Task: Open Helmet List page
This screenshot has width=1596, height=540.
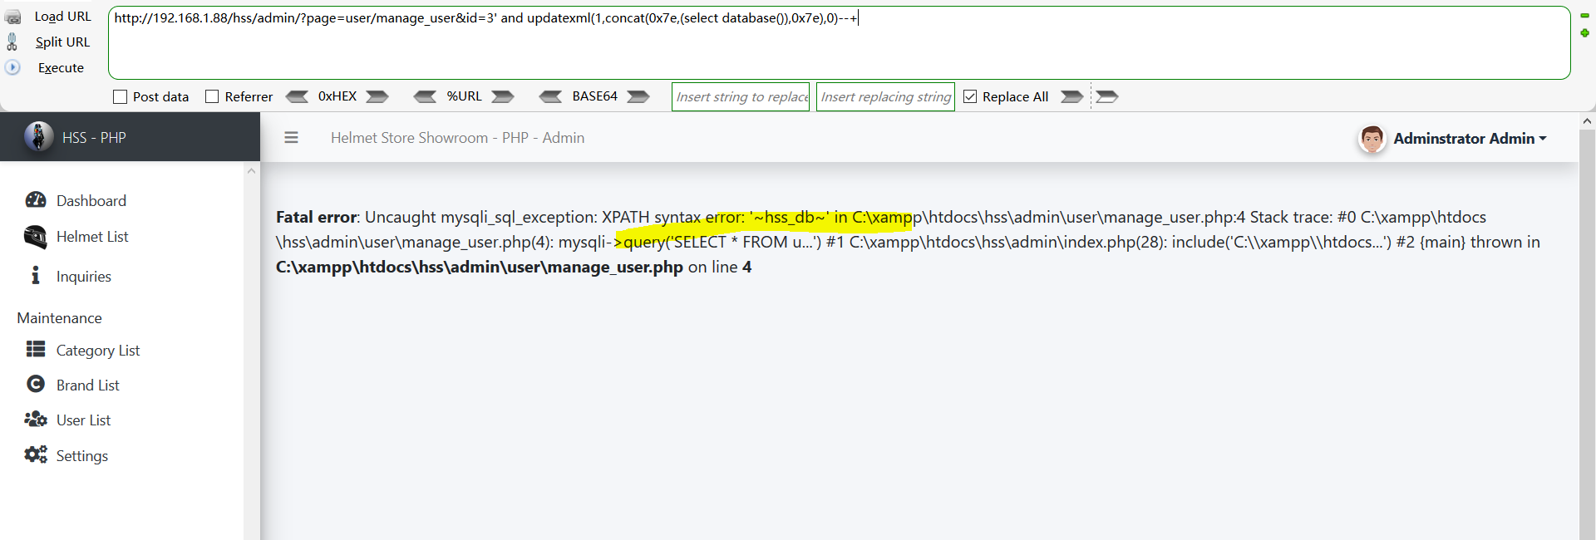Action: tap(92, 237)
